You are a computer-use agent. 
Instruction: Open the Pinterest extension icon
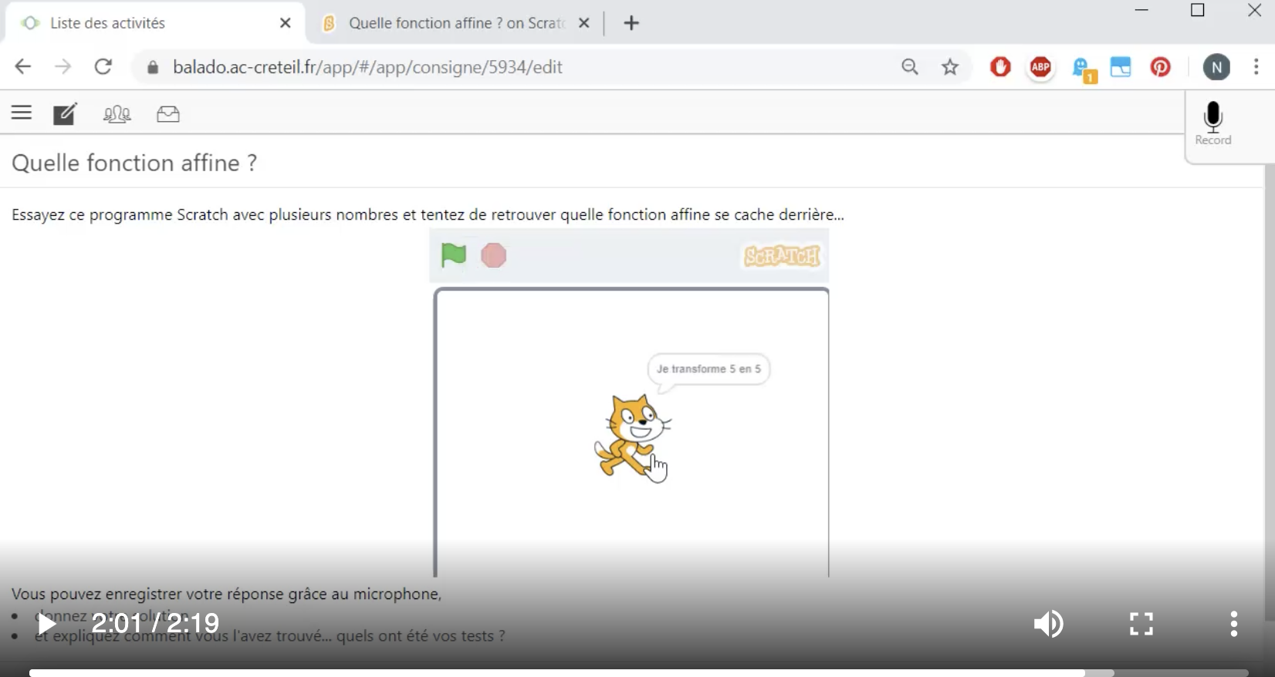[1160, 67]
